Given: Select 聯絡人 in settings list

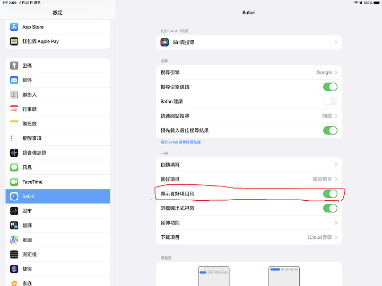Looking at the screenshot, I should [58, 95].
